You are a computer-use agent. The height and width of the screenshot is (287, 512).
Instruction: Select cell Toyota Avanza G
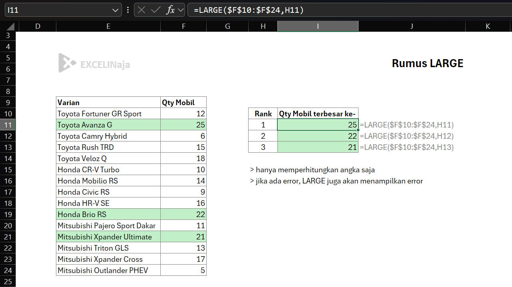(x=108, y=125)
